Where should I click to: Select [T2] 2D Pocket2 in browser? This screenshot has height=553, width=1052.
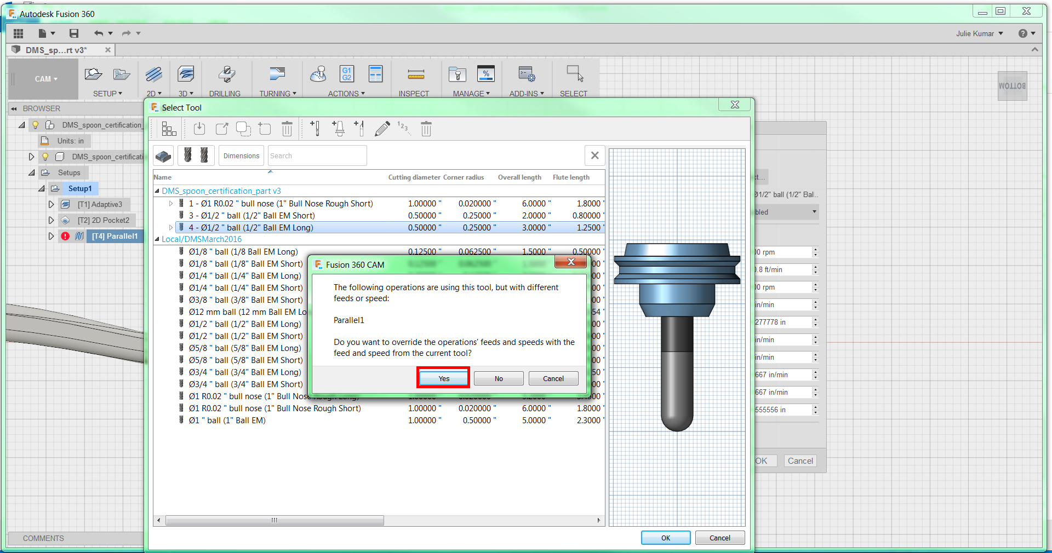click(104, 220)
